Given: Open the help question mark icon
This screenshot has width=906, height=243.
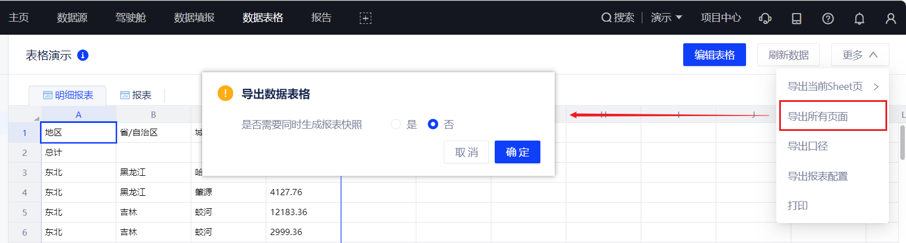Looking at the screenshot, I should tap(828, 18).
